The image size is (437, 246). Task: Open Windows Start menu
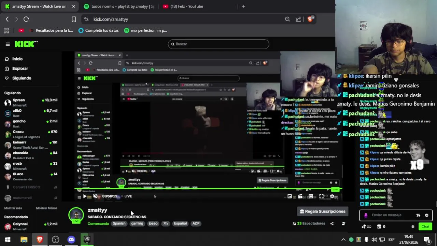tap(8, 240)
